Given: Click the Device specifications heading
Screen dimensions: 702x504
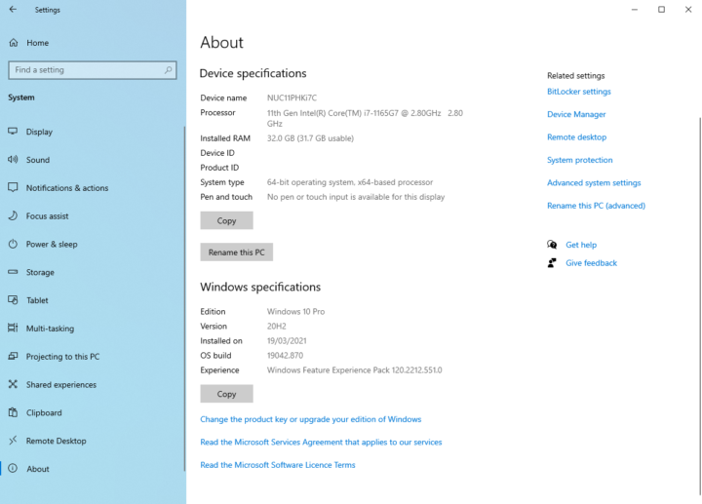Looking at the screenshot, I should coord(253,73).
